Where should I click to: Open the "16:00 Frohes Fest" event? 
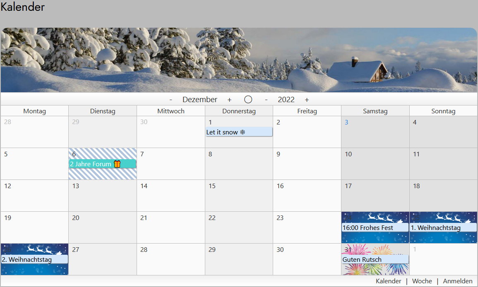375,227
